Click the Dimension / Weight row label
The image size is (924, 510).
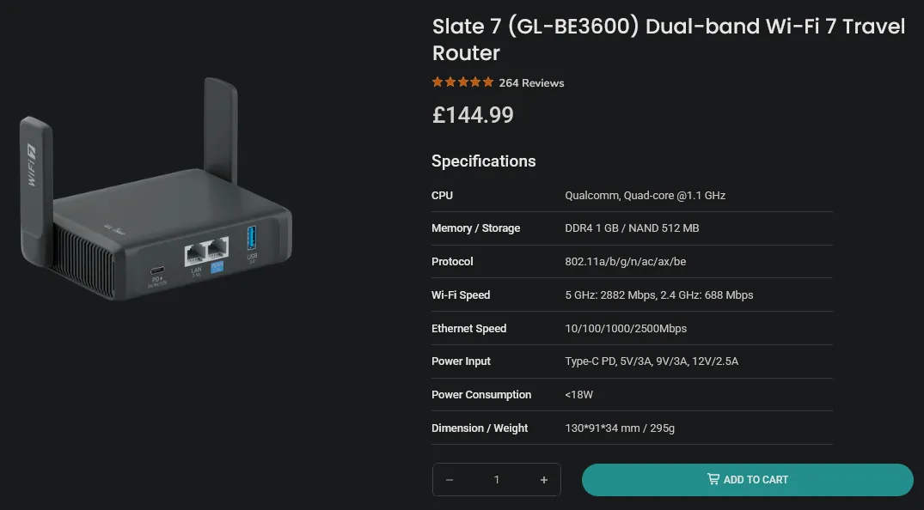pos(479,428)
